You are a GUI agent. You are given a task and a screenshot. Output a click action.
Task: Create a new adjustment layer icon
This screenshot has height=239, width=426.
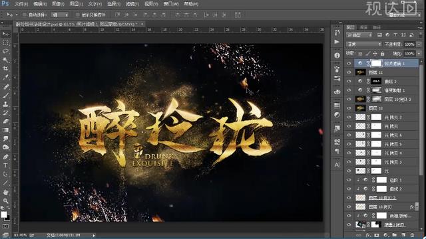pos(385,235)
